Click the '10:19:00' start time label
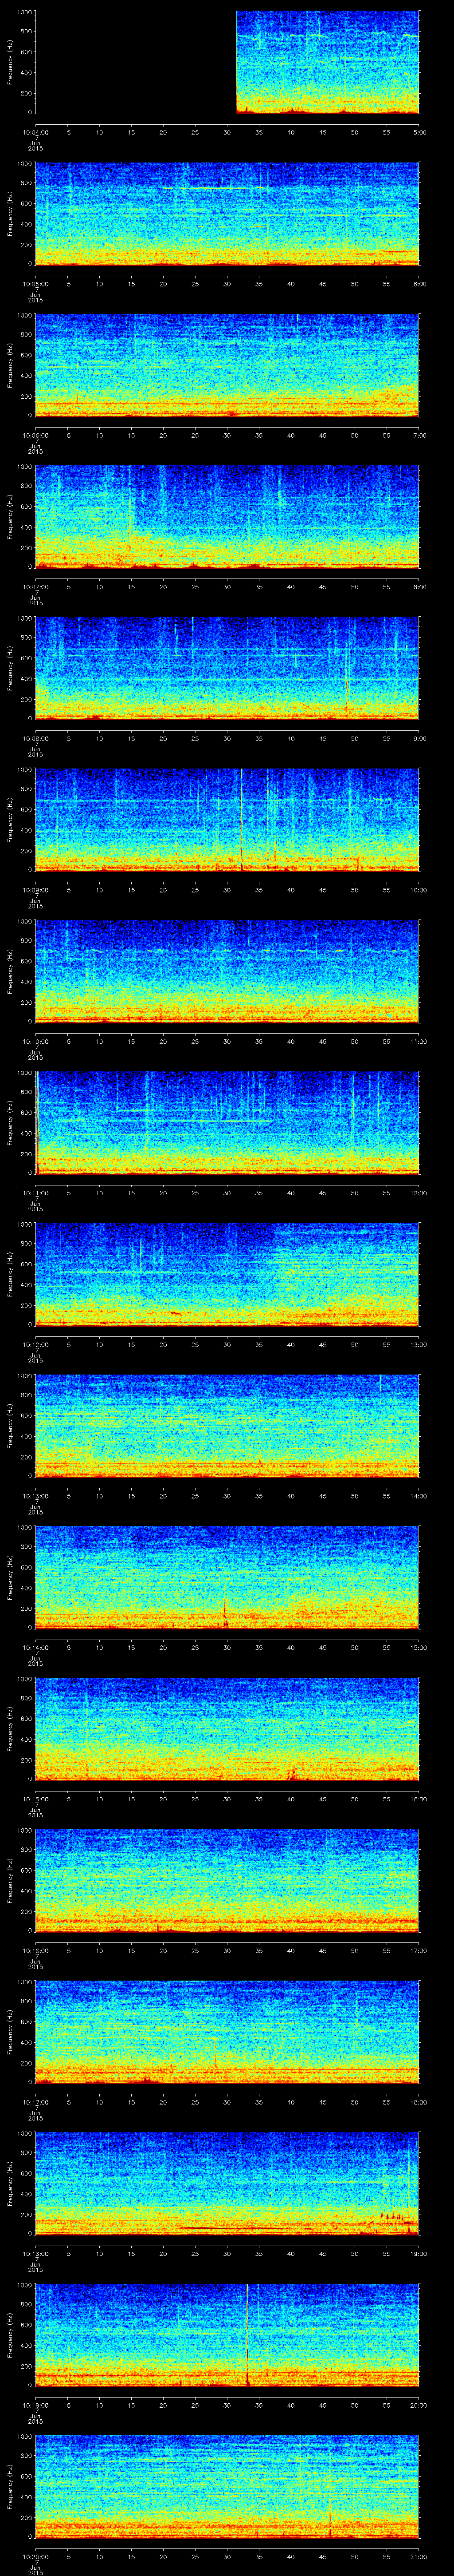Image resolution: width=454 pixels, height=2576 pixels. click(35, 2405)
